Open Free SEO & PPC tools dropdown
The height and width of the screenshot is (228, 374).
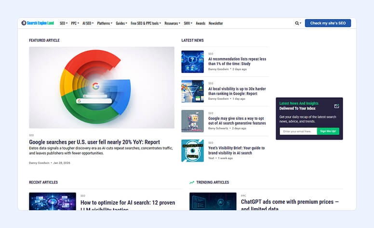[146, 23]
